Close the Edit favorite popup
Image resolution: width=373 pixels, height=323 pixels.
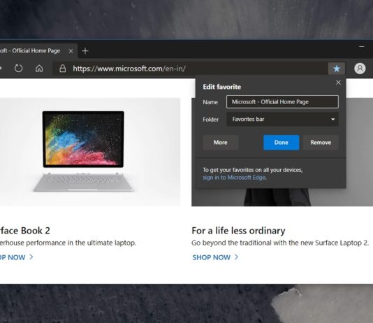coord(338,82)
